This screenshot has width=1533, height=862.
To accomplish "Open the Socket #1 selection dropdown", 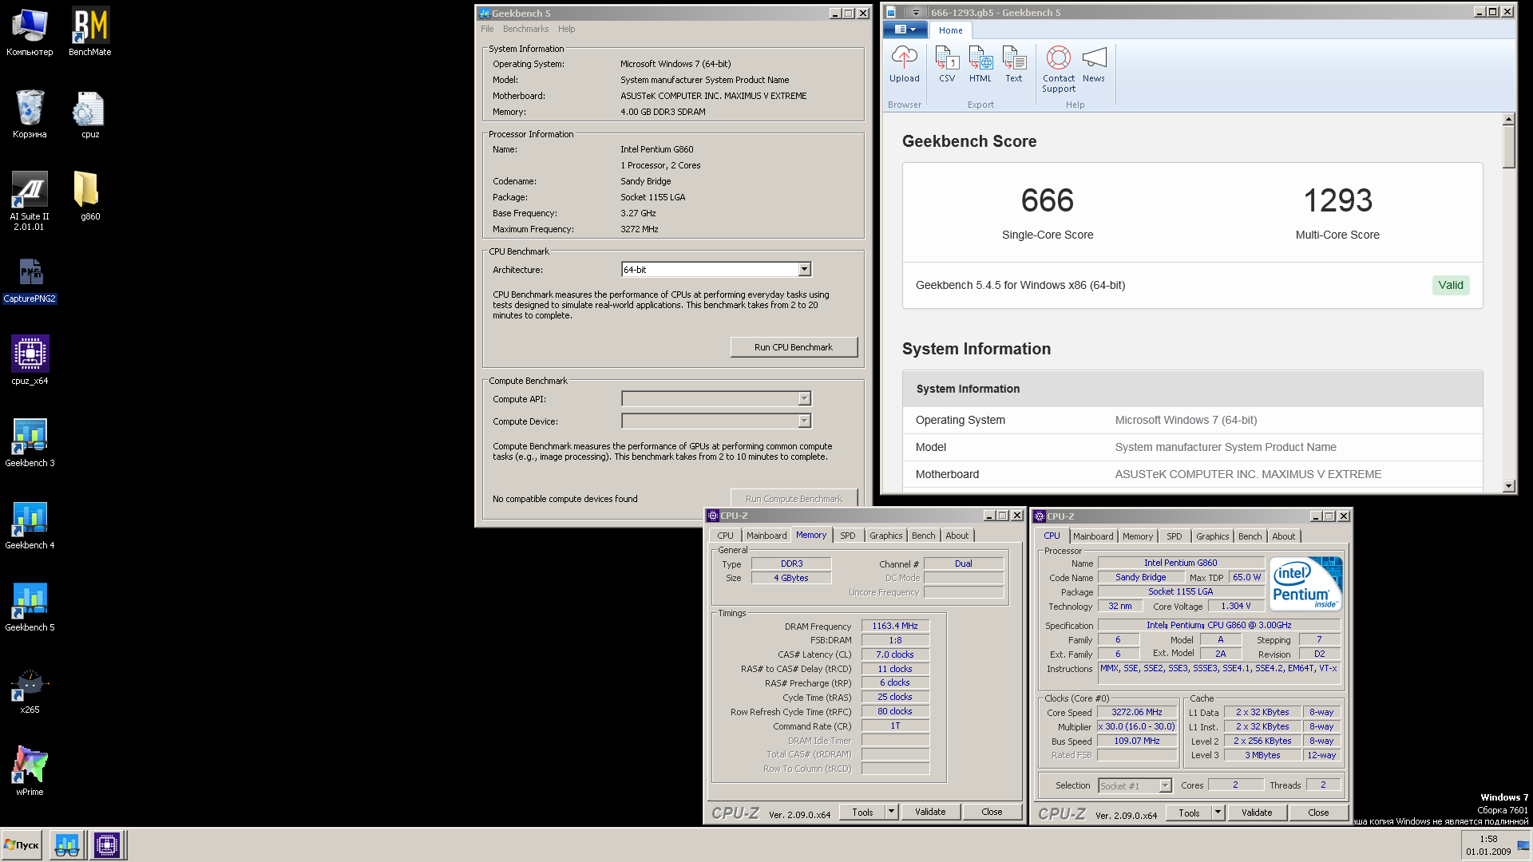I will tap(1135, 786).
